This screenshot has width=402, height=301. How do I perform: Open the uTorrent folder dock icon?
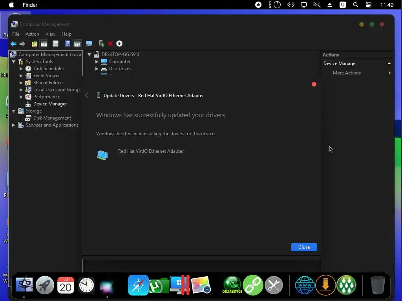159,286
